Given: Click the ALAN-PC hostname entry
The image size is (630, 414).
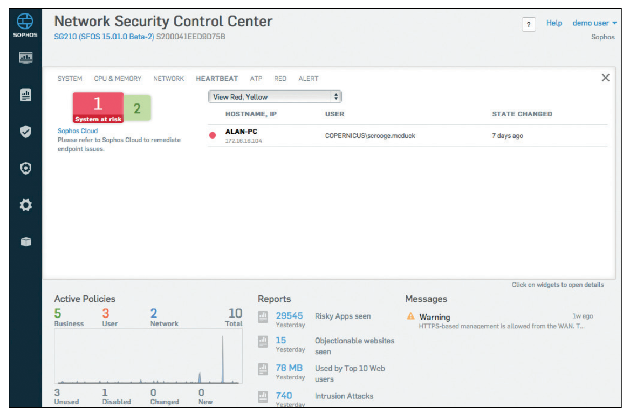Looking at the screenshot, I should coord(241,132).
